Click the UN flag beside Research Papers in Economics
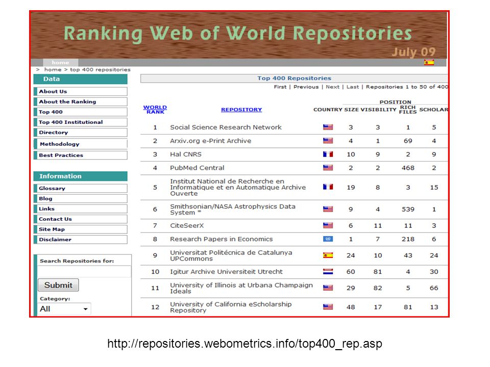This screenshot has height=367, width=490. coord(328,239)
